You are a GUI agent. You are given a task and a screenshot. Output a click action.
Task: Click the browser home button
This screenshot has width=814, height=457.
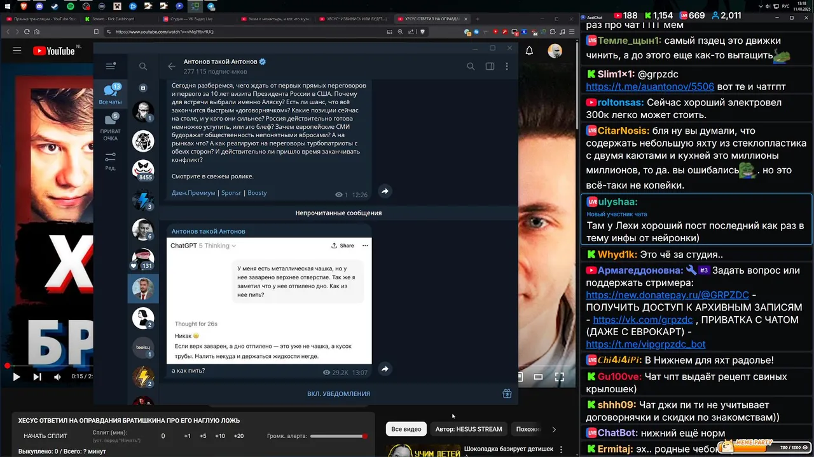(x=37, y=31)
